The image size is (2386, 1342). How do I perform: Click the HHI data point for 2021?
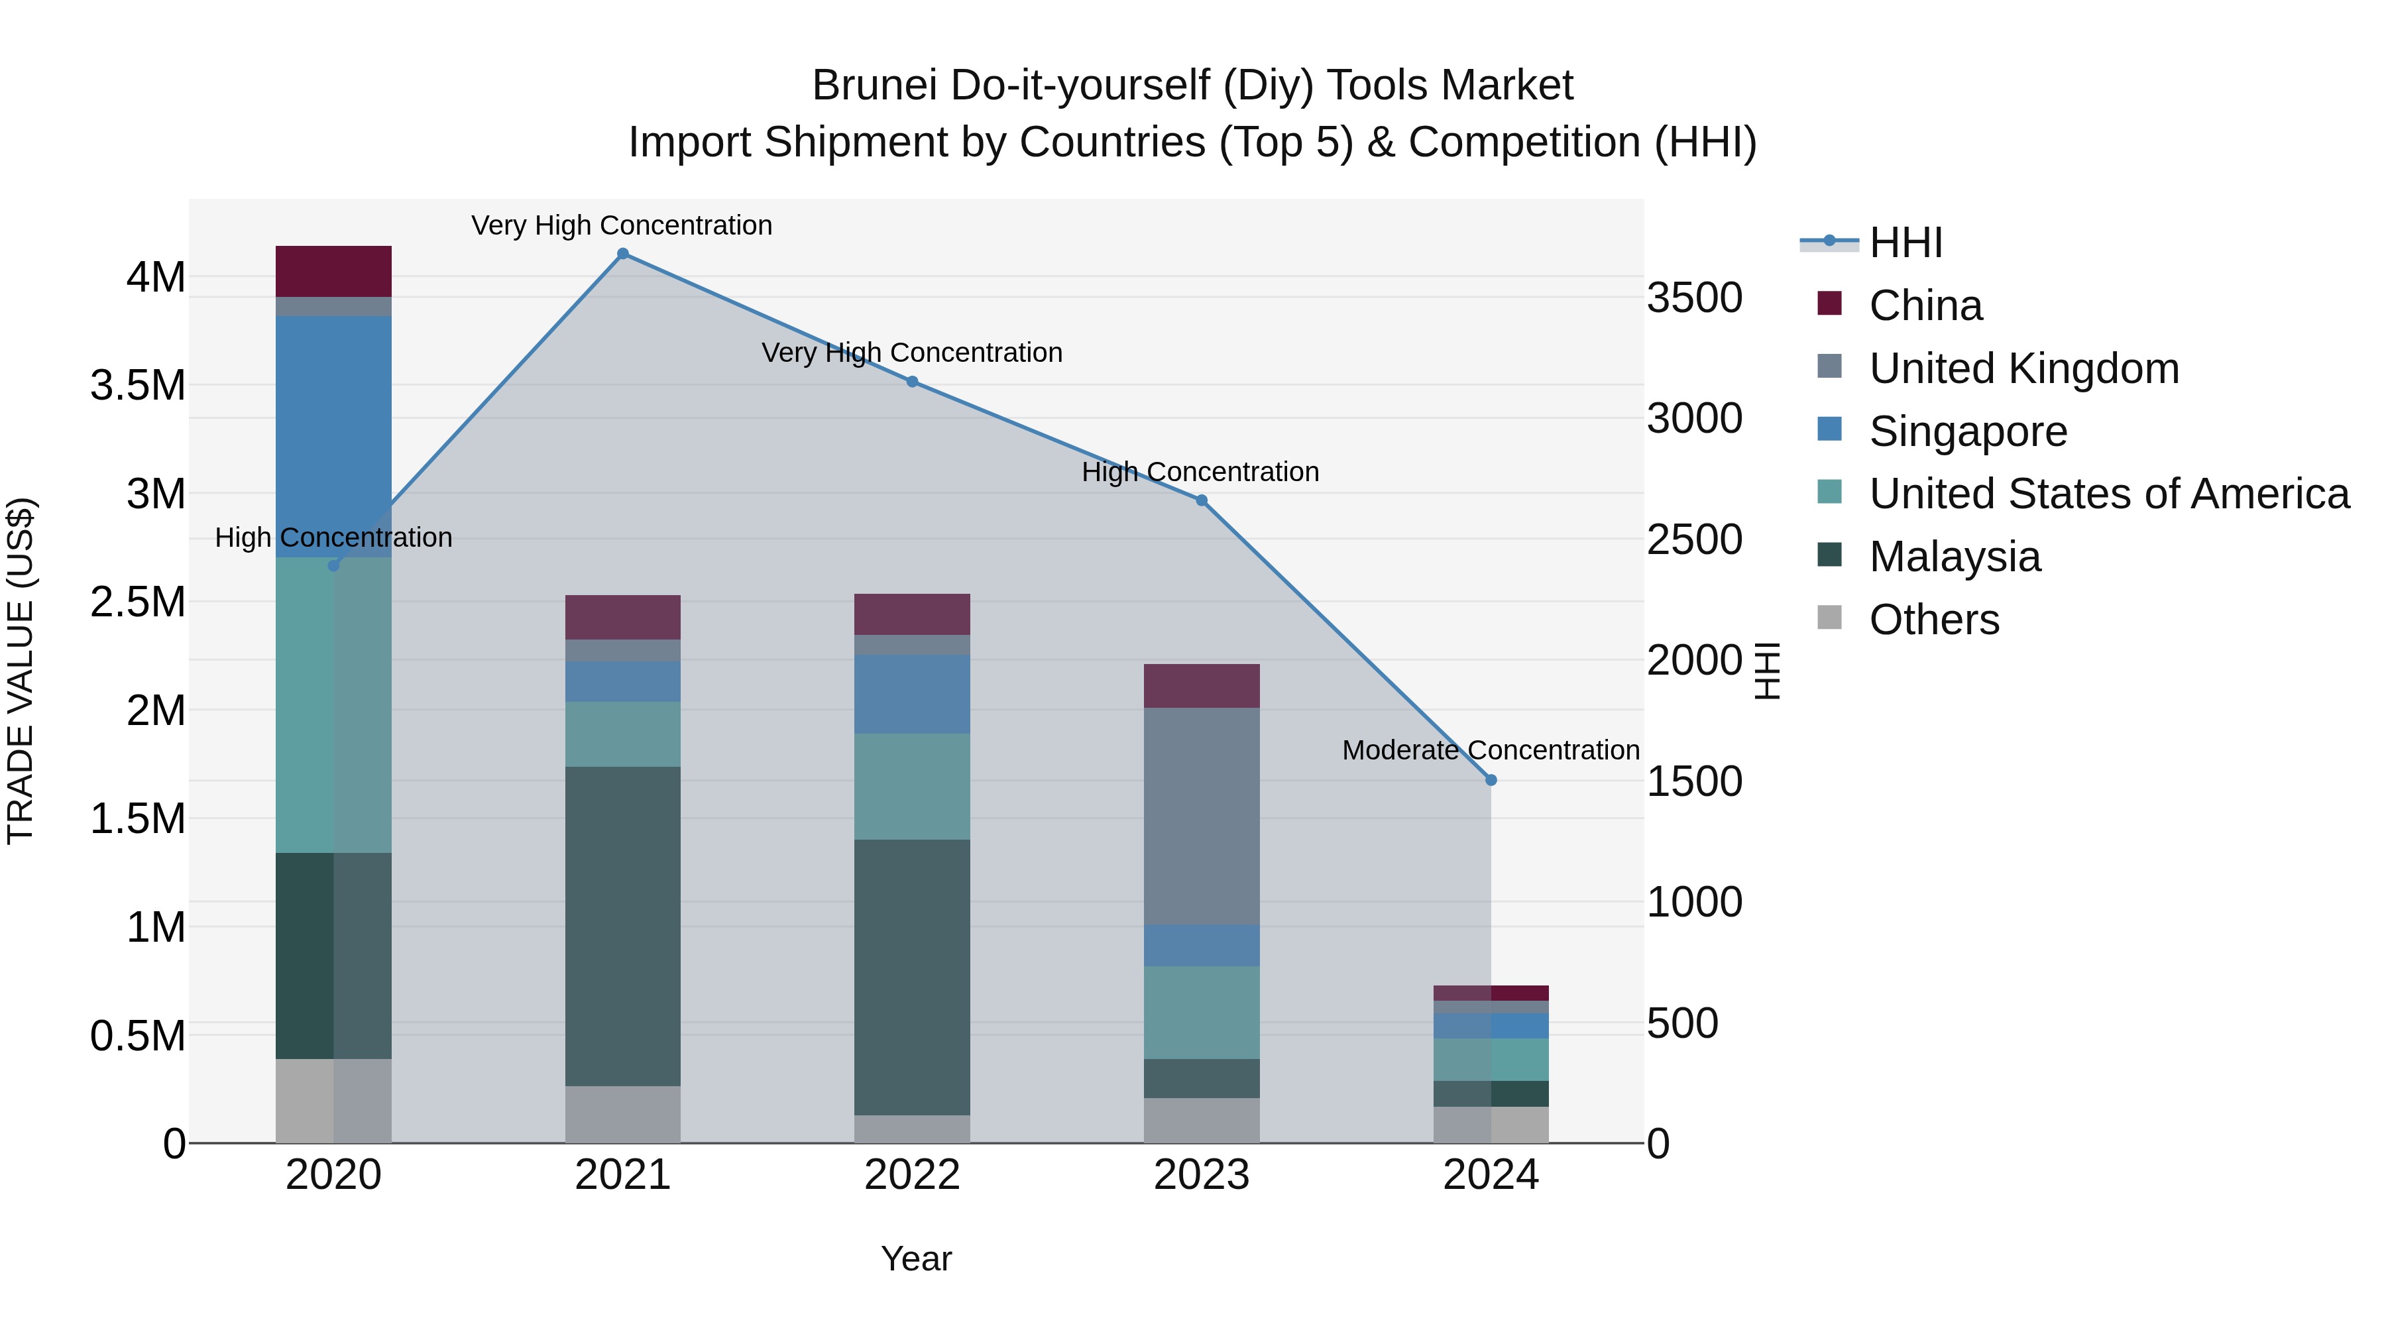click(x=622, y=254)
